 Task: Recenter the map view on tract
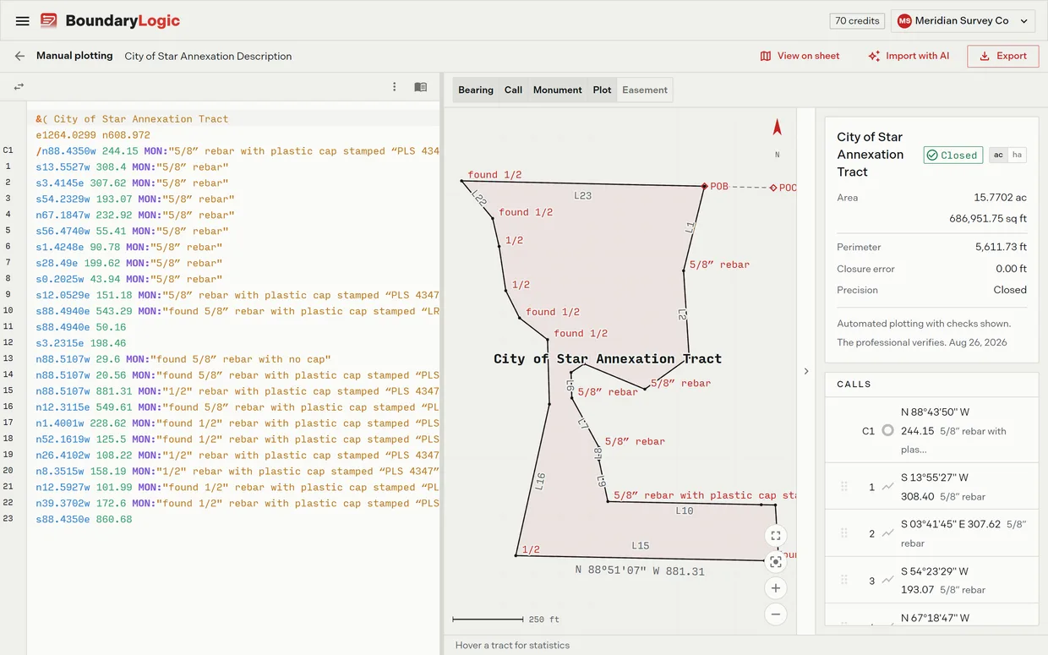775,562
